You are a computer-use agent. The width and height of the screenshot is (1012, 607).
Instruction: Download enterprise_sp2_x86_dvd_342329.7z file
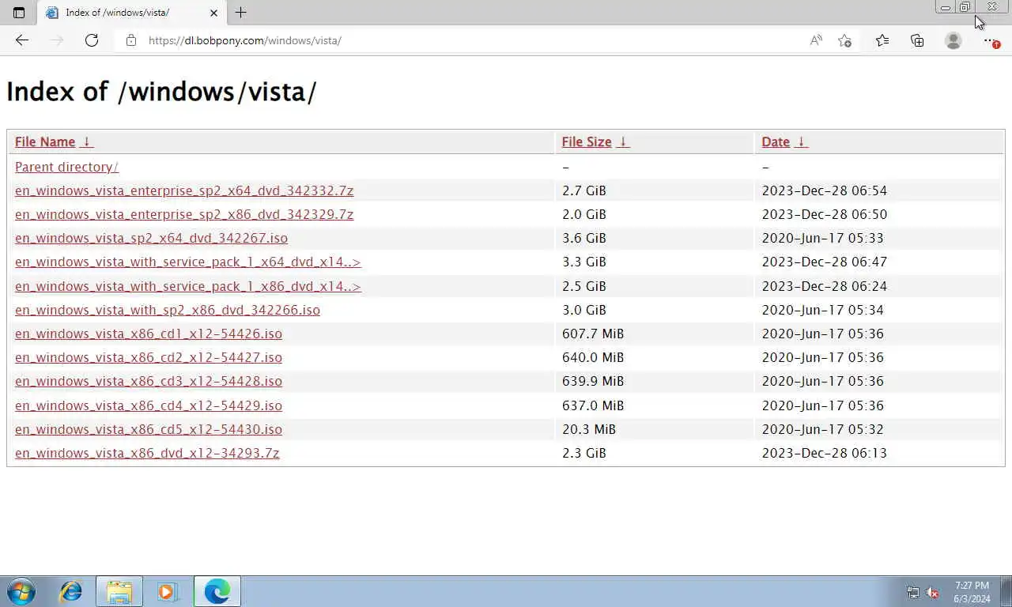point(184,214)
